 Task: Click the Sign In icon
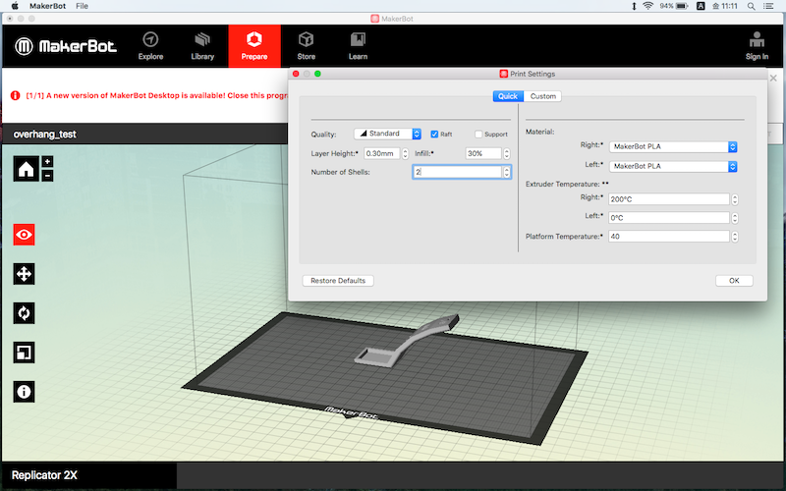click(757, 46)
